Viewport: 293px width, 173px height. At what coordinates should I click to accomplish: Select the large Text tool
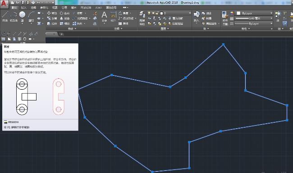[104, 16]
